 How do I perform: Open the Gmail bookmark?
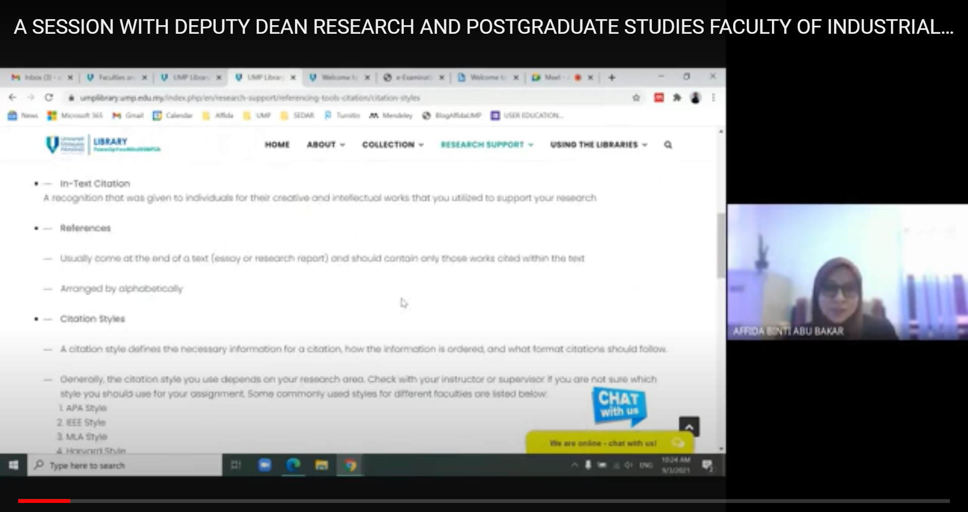(x=128, y=115)
